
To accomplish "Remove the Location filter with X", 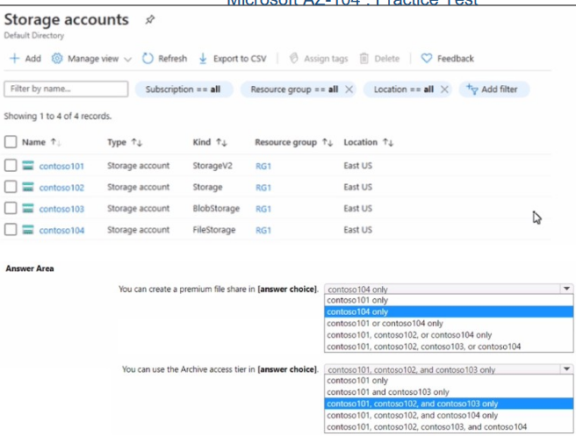I will pos(444,89).
